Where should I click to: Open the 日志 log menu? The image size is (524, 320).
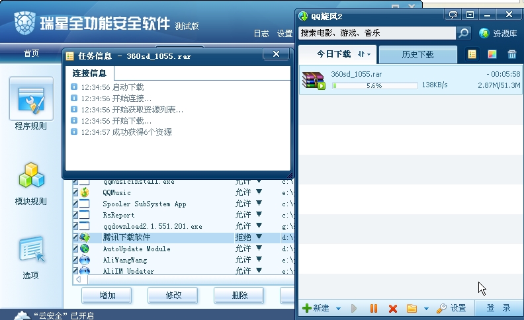click(x=261, y=34)
